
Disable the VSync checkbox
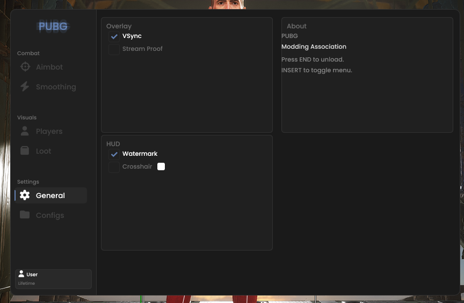(114, 36)
